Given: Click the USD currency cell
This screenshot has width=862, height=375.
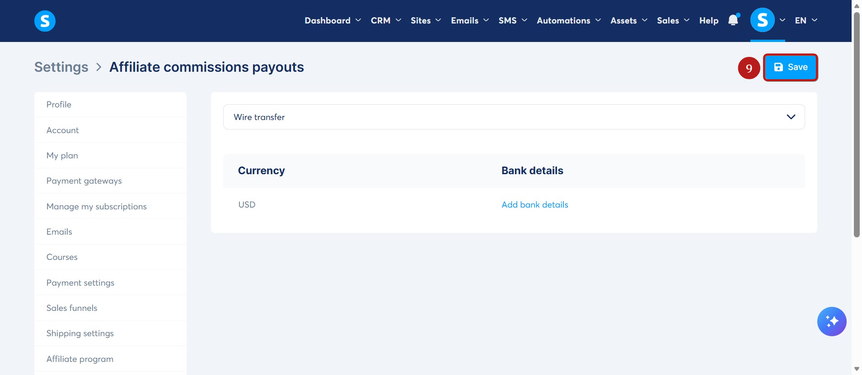Looking at the screenshot, I should (x=247, y=204).
